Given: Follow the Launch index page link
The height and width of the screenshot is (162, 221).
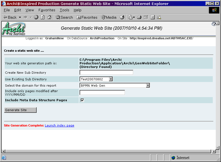Looking at the screenshot, I should tap(59, 125).
